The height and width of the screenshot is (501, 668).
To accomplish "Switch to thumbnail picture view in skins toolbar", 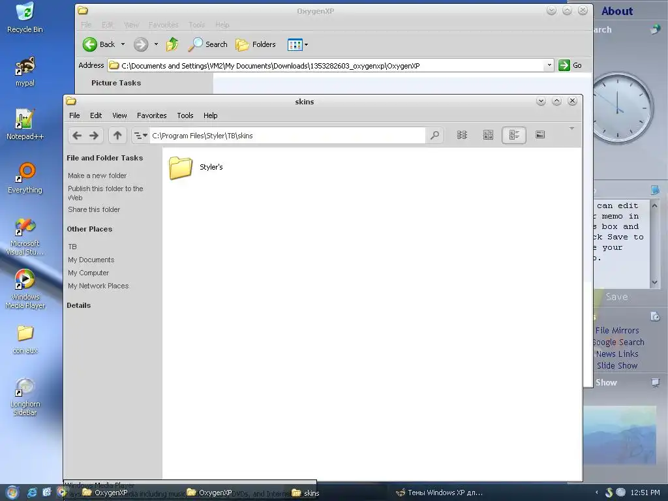I will (x=540, y=135).
